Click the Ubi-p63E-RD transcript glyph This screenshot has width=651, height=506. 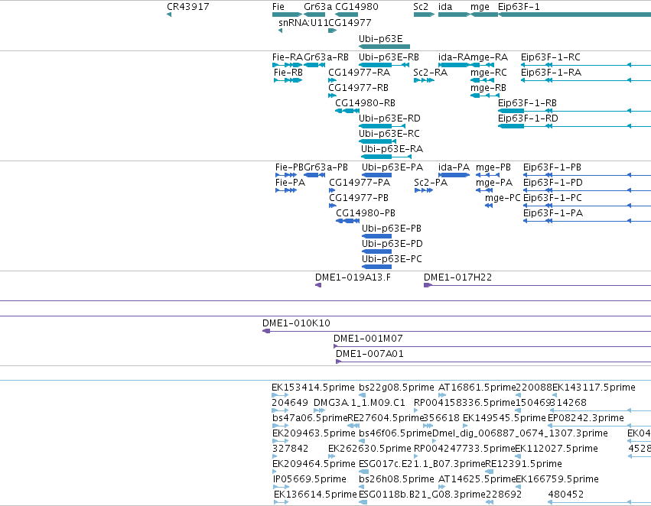(x=382, y=126)
